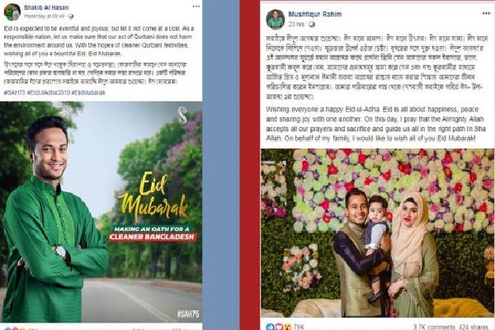Screen dimensions: 495x330
Task: Click the 23 hrs timestamp
Action: (296, 24)
